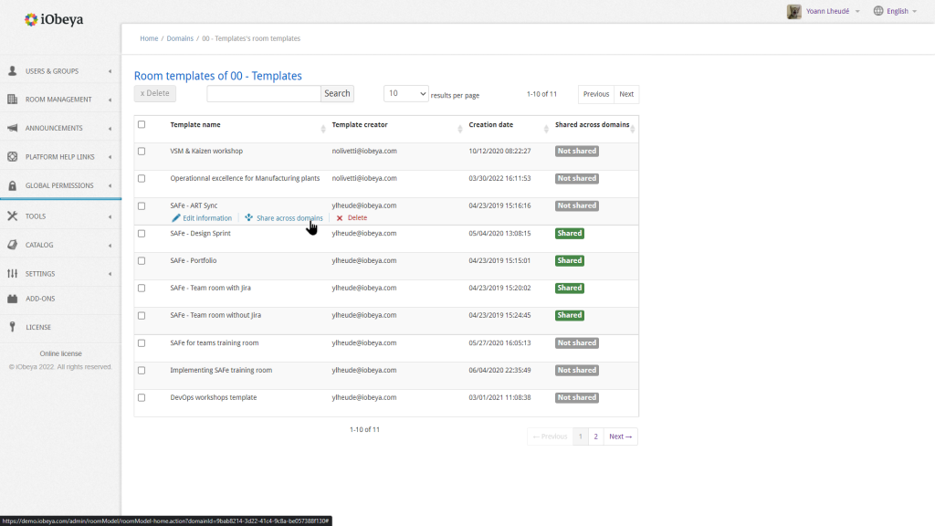
Task: Expand the Room Management menu arrow
Action: pyautogui.click(x=110, y=100)
